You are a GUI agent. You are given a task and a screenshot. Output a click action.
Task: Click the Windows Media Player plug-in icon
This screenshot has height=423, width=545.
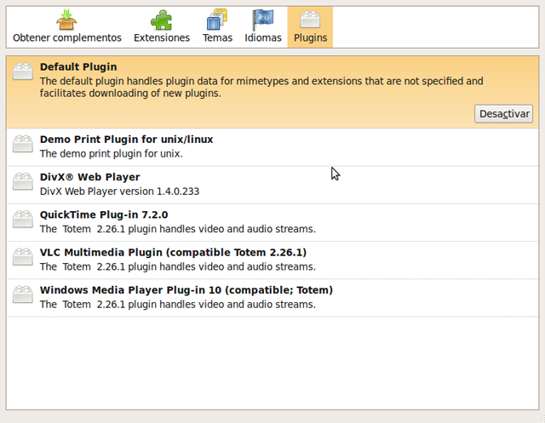(23, 295)
